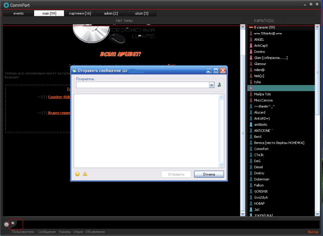Expand the Получатель recipient dropdown
Screen dimensions: 323x236
coord(212,85)
